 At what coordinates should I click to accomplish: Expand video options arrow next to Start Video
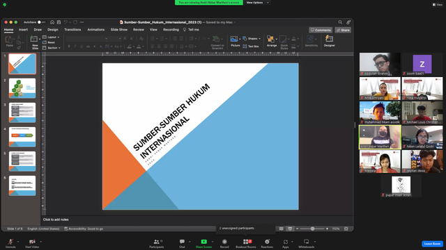coord(40,242)
